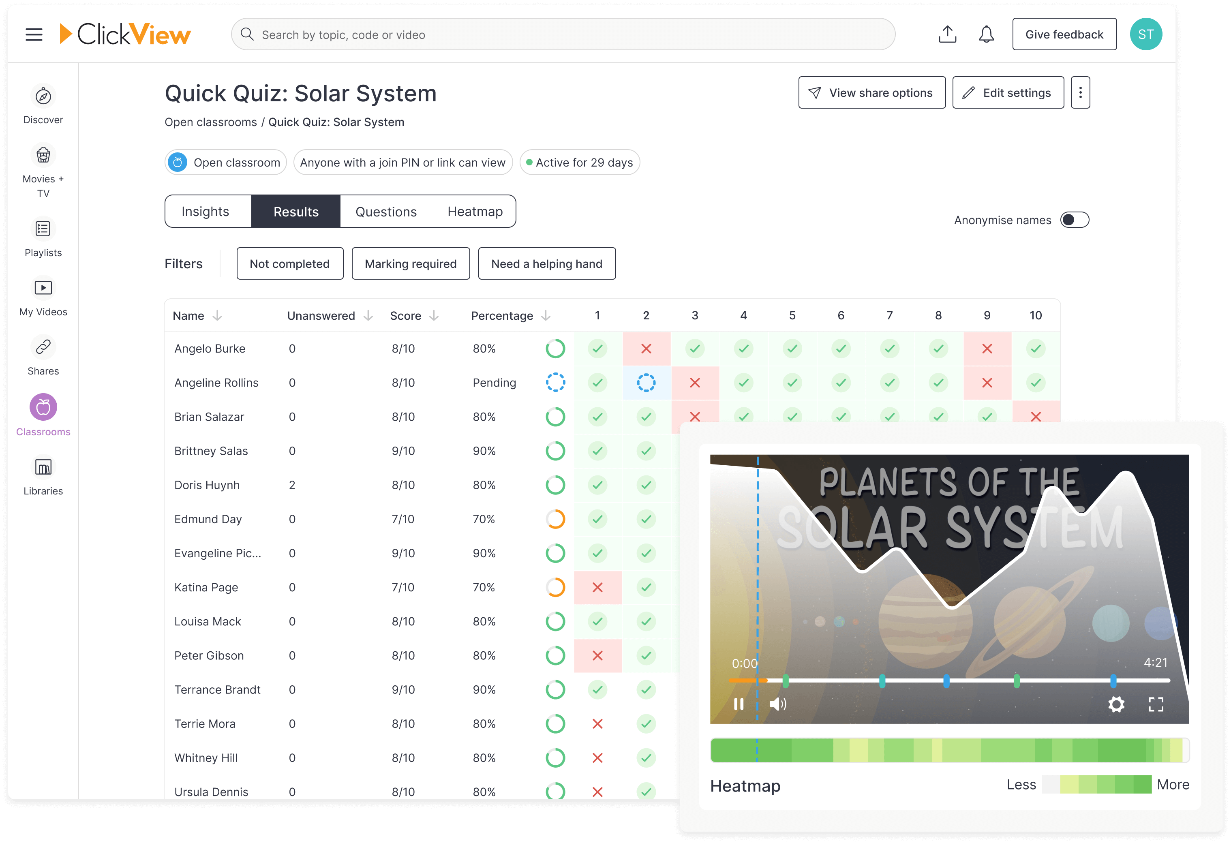The width and height of the screenshot is (1231, 843).
Task: Switch to the Insights tab
Action: pos(206,211)
